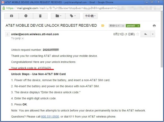The width and height of the screenshot is (164, 122).
Task: Click the date 8月21日 (1 日前)
Action: point(124,34)
